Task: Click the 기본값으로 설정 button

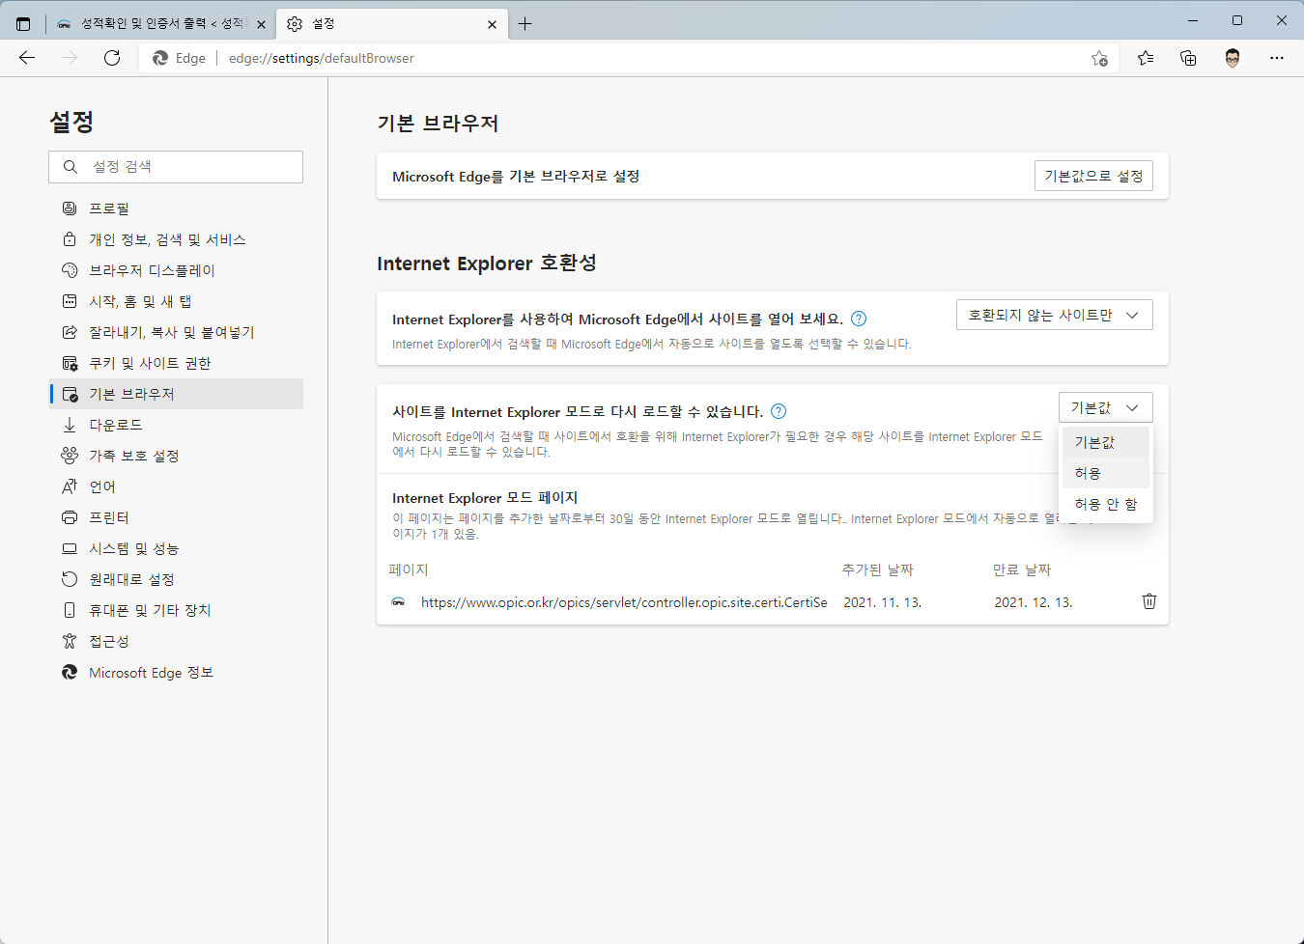Action: (x=1093, y=176)
